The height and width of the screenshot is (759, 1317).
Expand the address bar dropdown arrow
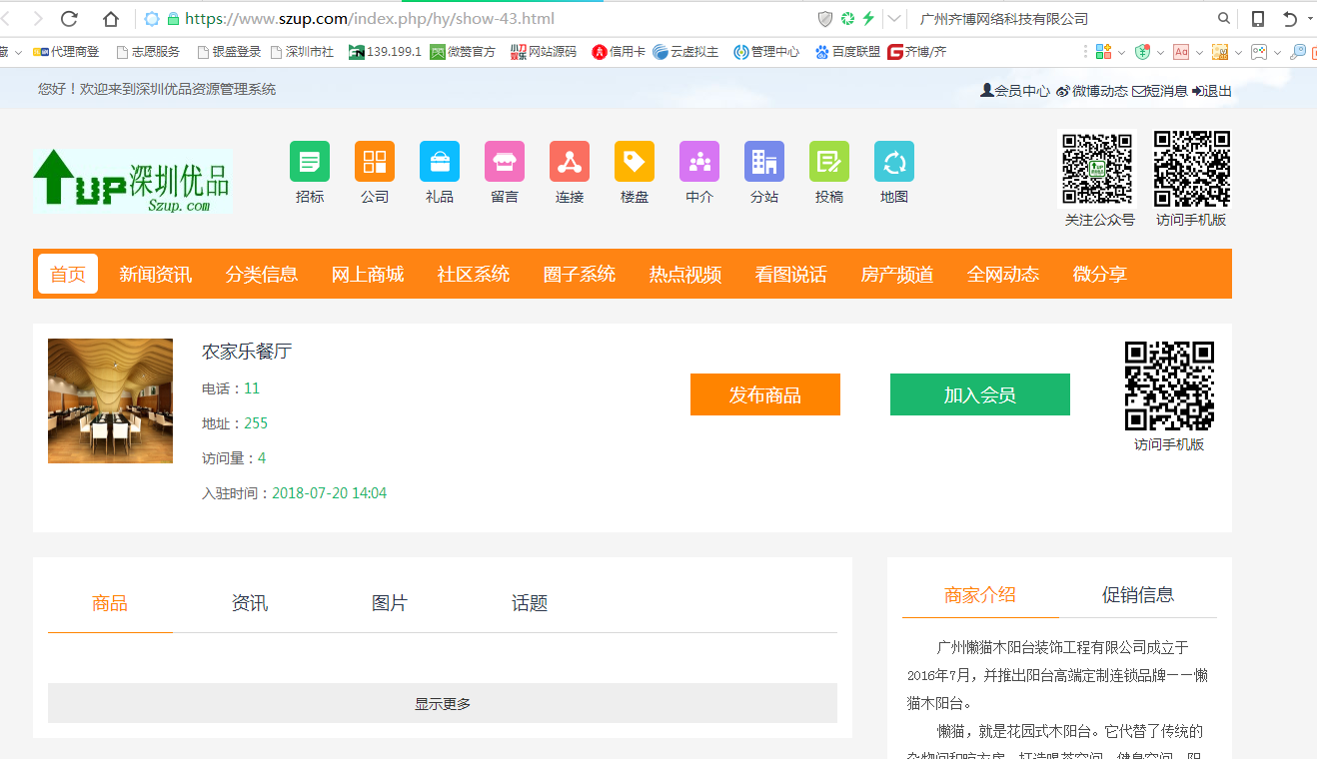pos(894,19)
